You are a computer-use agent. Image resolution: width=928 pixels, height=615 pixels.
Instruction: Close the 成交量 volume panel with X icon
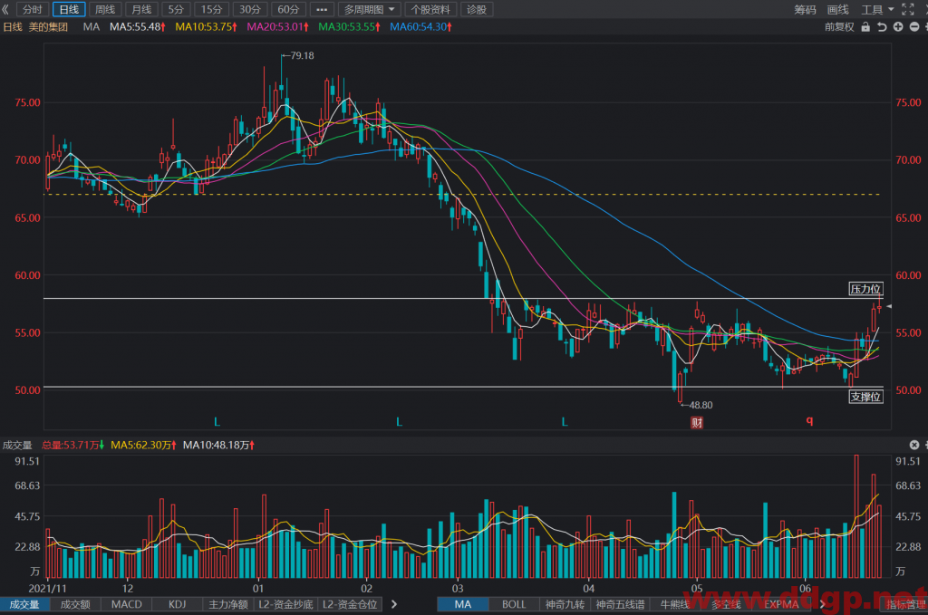point(913,445)
